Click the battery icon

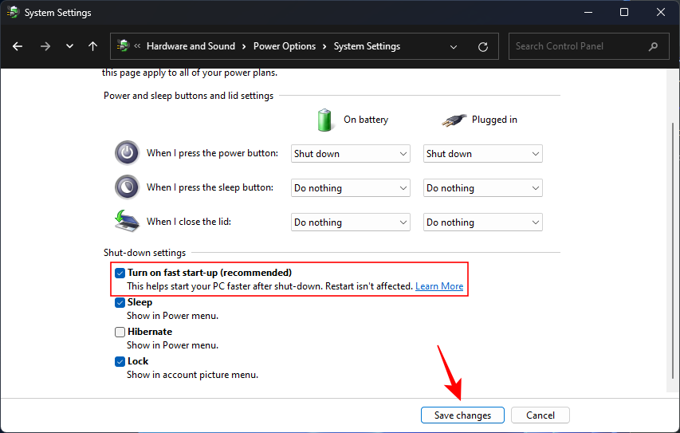(x=324, y=120)
